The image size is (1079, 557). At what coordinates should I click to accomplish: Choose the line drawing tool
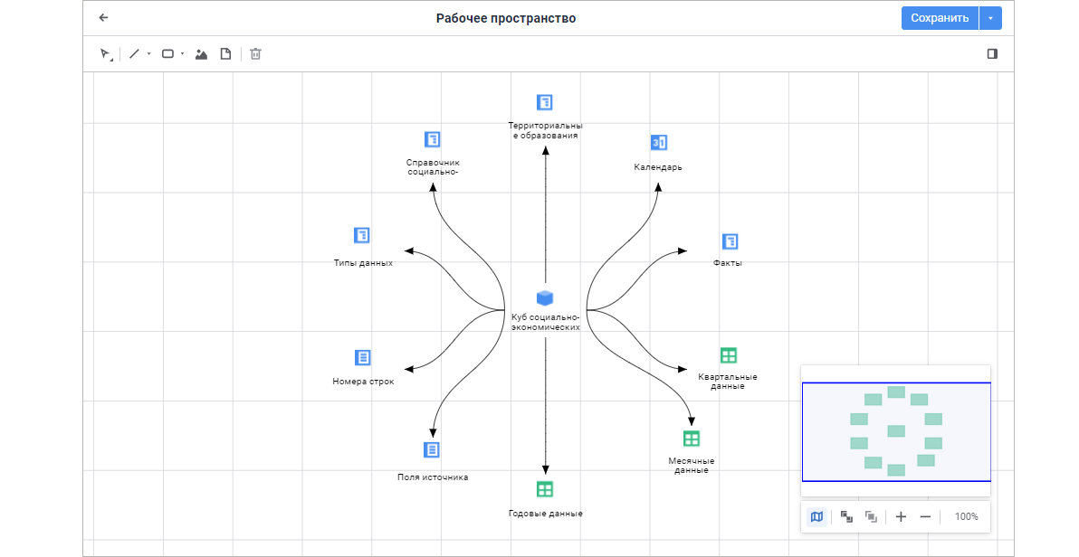[134, 54]
